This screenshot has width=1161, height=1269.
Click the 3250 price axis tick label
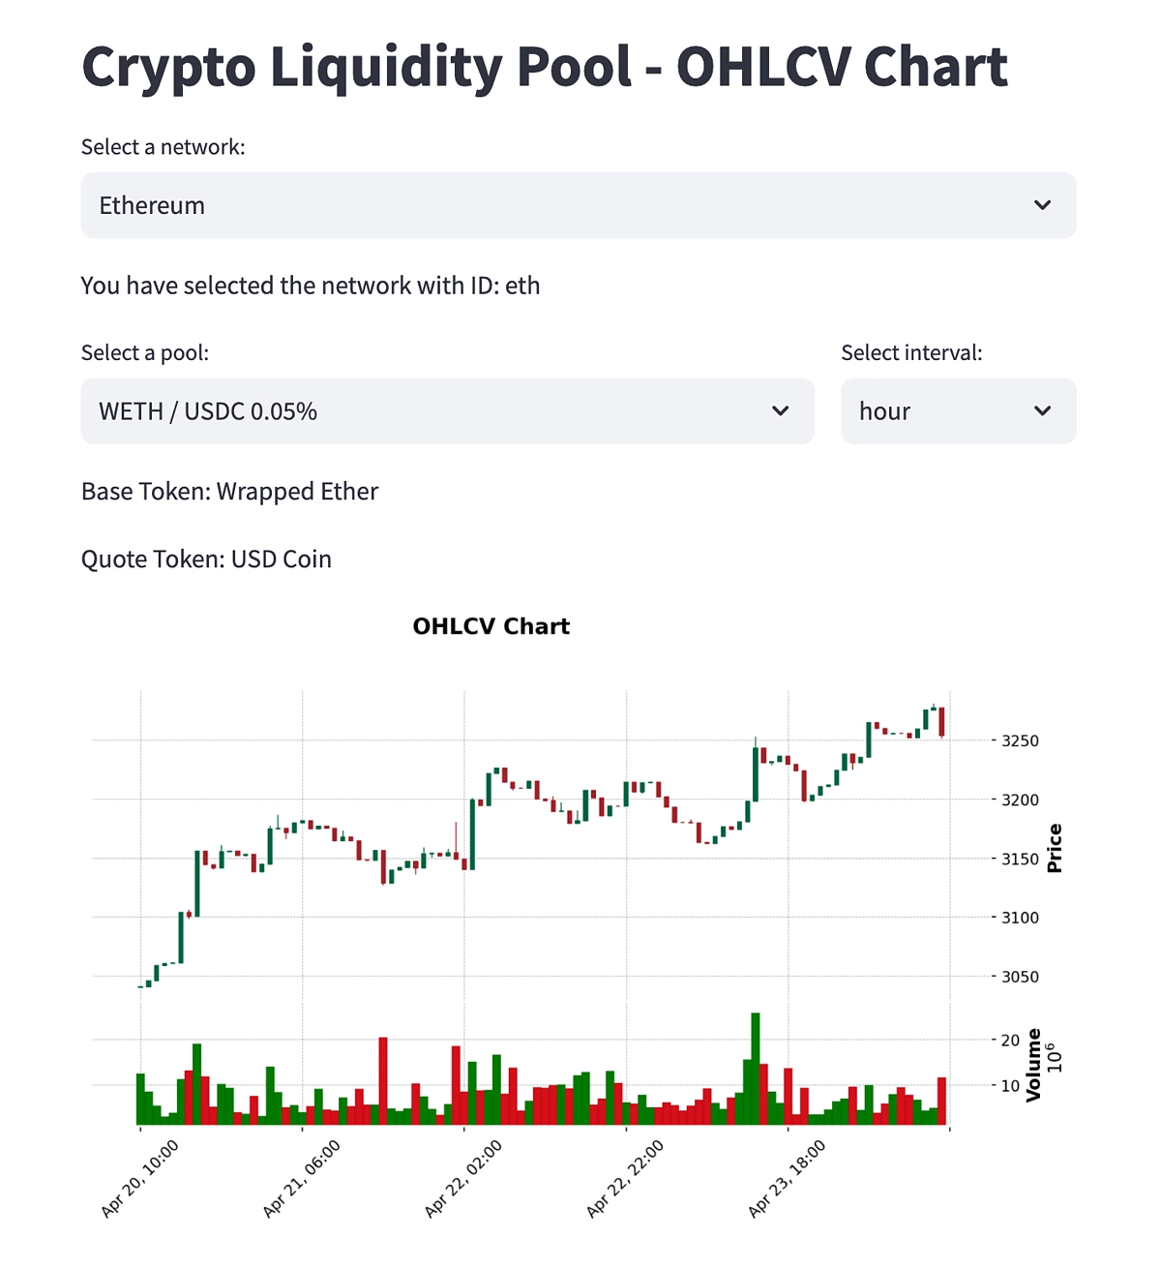(1020, 741)
